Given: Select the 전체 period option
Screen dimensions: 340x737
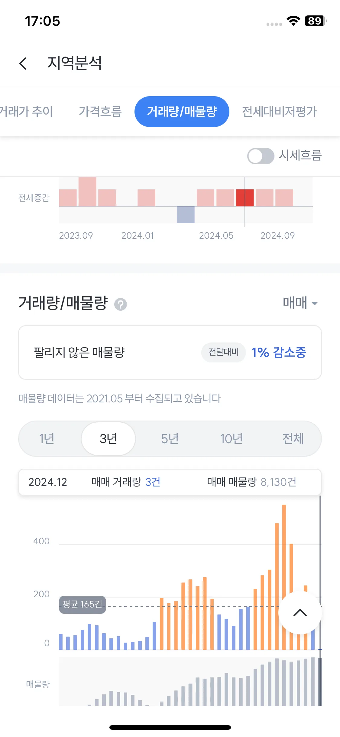Looking at the screenshot, I should (293, 439).
